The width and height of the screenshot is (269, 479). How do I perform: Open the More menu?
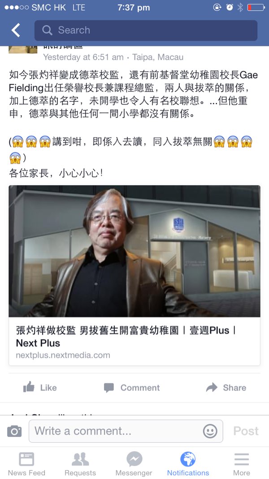point(242,464)
